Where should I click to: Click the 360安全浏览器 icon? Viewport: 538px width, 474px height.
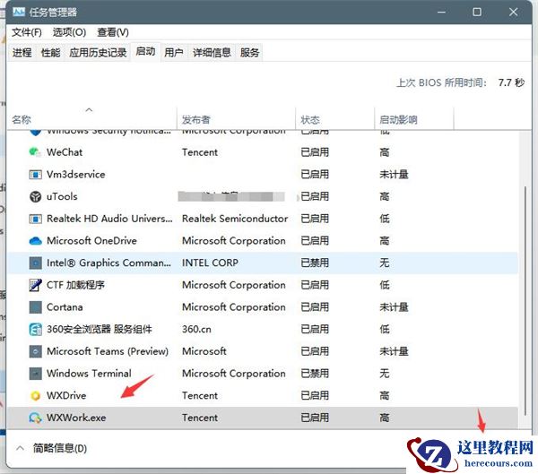pos(35,329)
